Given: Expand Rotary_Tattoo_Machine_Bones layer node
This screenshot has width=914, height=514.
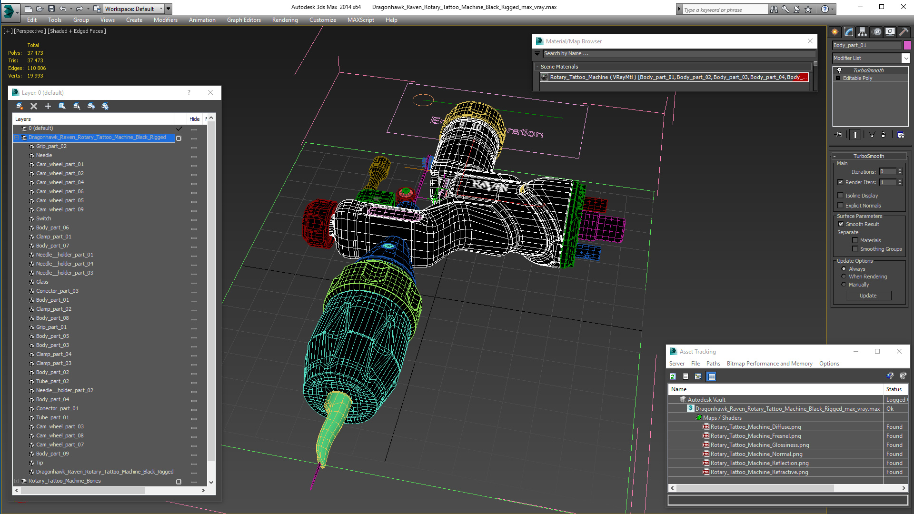Looking at the screenshot, I should click(x=17, y=481).
